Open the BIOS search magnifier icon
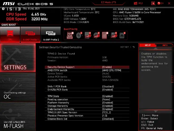174x131 pixels. pos(153,3)
